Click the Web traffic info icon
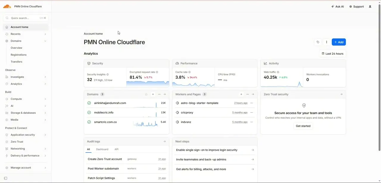This screenshot has width=381, height=183. pos(278,72)
